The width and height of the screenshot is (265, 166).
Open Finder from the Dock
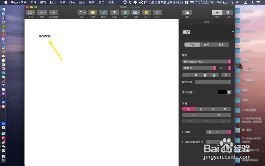click(3, 10)
